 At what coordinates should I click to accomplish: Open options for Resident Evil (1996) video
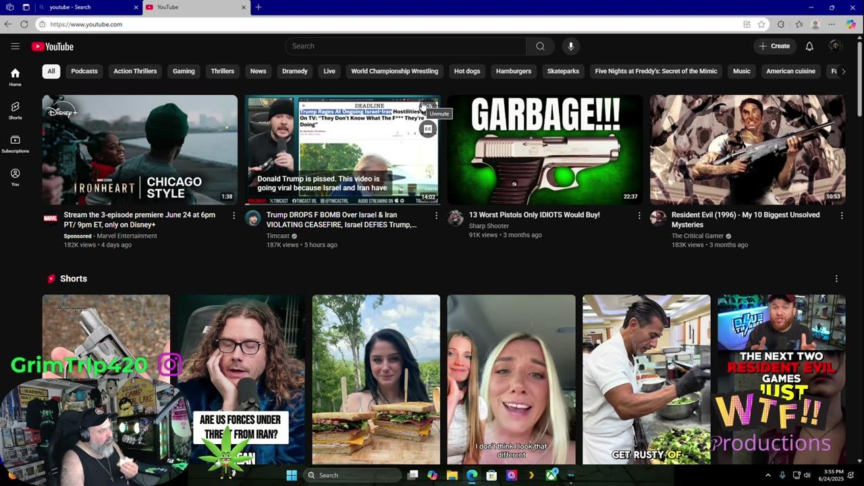click(x=842, y=215)
